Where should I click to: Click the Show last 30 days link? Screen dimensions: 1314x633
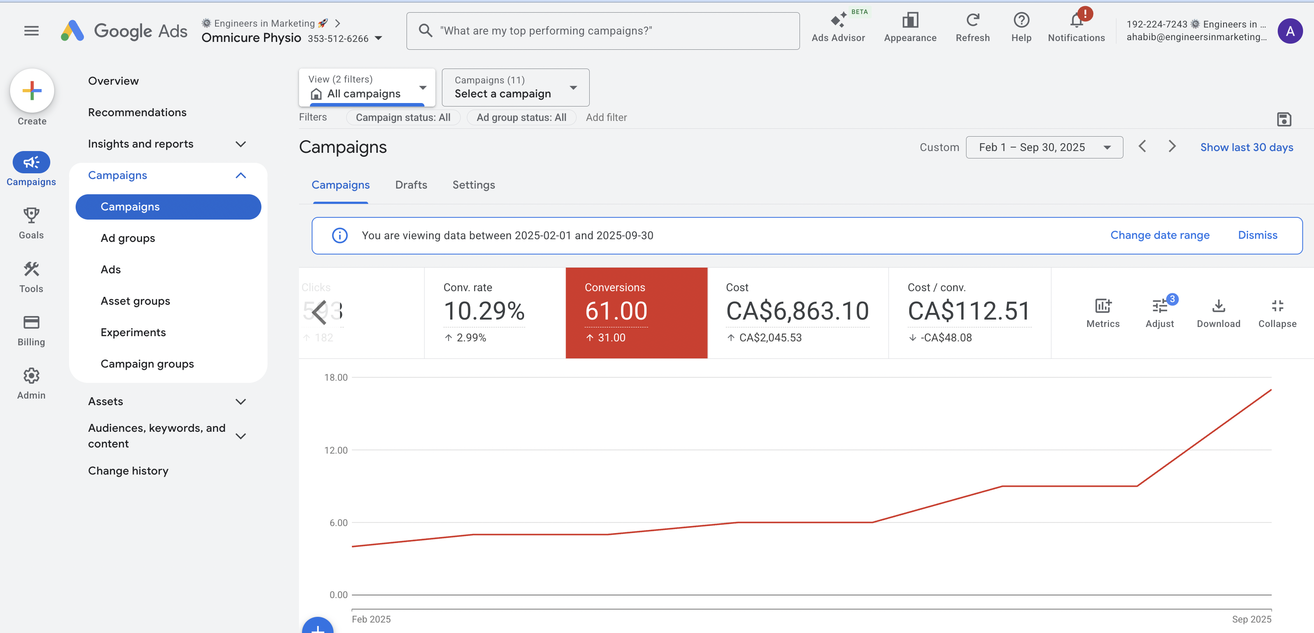1246,147
